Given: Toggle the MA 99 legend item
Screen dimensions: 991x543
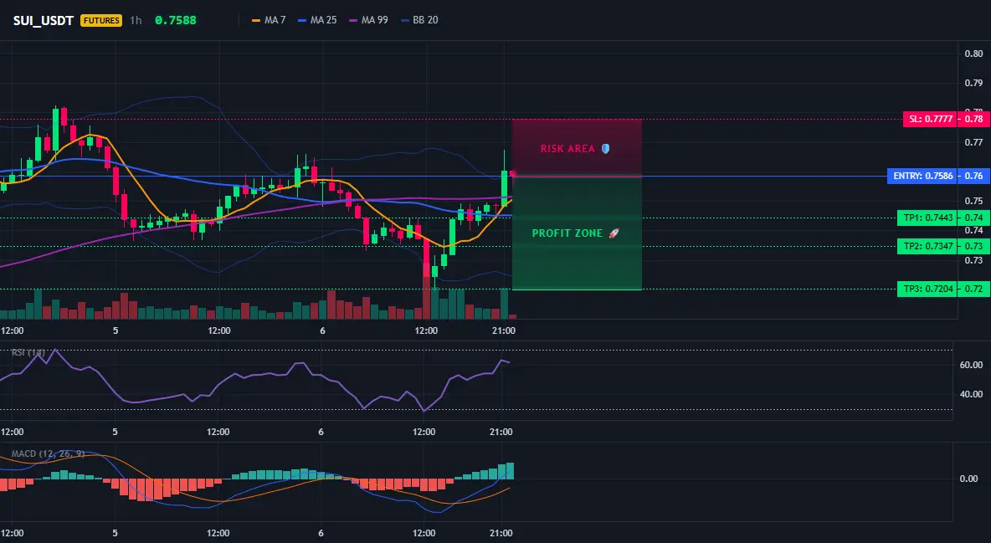Looking at the screenshot, I should 368,20.
